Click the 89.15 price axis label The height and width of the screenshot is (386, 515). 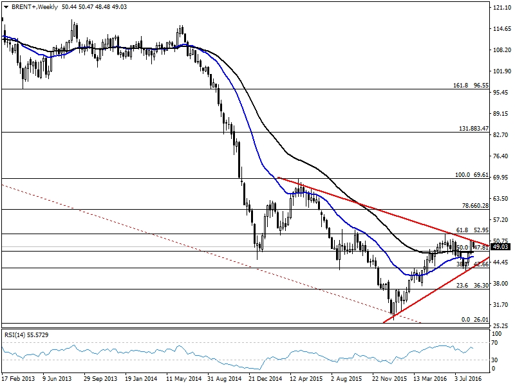click(502, 114)
